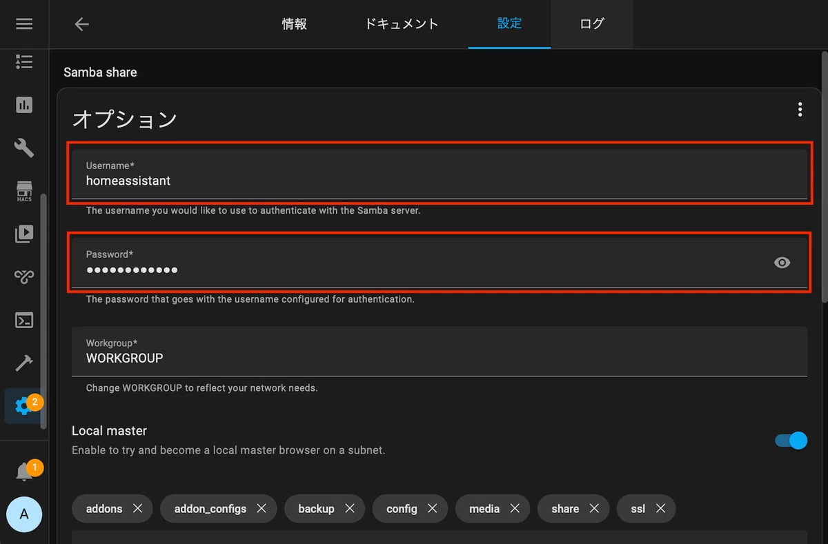Screen dimensions: 828x544
Task: Switch to the 情報 tab
Action: point(295,24)
